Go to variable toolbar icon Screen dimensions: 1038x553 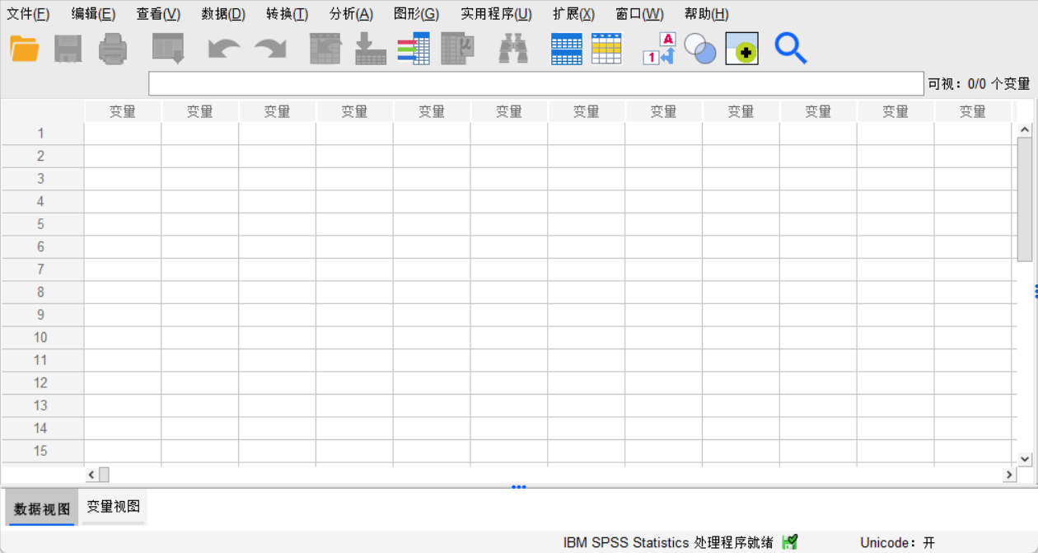[371, 49]
